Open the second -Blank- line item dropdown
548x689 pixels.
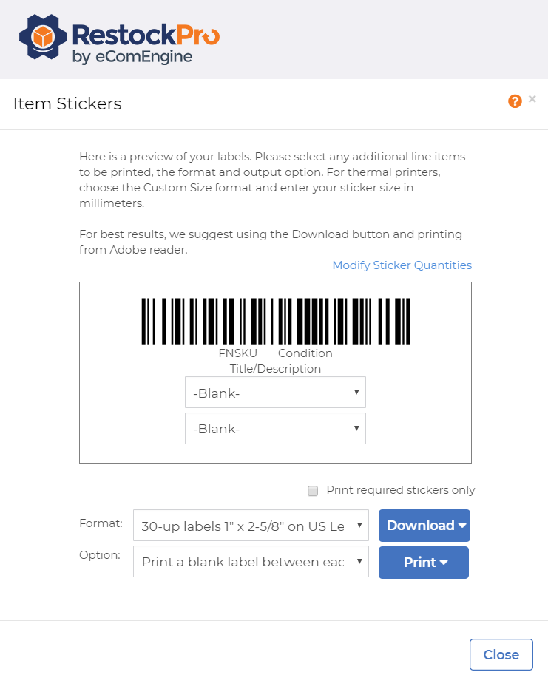[275, 429]
